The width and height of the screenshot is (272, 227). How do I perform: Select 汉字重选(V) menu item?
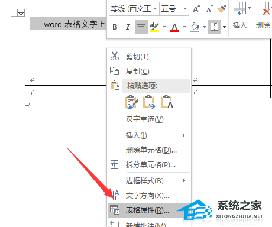click(x=149, y=119)
